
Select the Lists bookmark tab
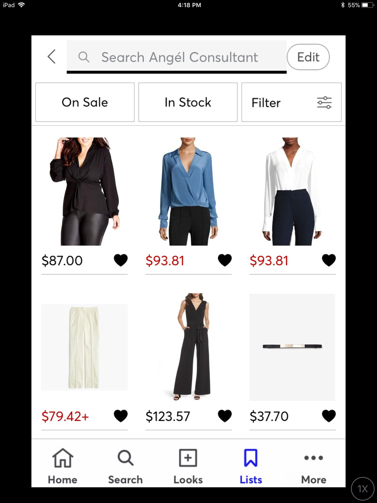pyautogui.click(x=251, y=466)
